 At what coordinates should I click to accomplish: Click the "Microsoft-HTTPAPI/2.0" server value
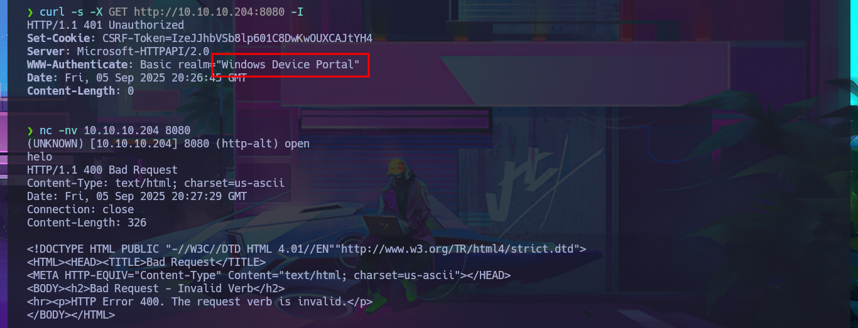click(x=143, y=51)
